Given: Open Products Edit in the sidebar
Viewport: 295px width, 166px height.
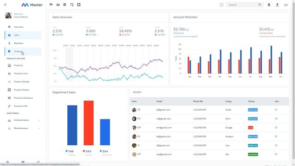Looking at the screenshot, I should pos(23,106).
